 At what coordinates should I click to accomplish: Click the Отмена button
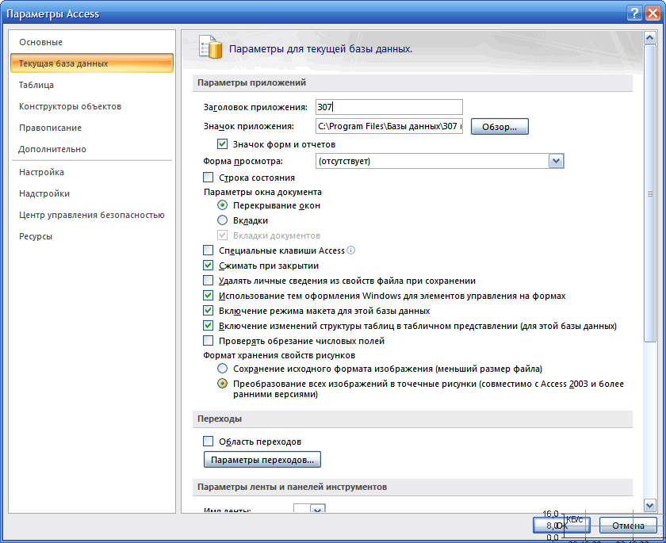click(x=628, y=526)
